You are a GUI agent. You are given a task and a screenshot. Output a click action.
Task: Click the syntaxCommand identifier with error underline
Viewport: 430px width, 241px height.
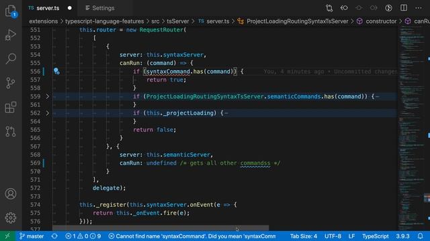click(x=168, y=72)
